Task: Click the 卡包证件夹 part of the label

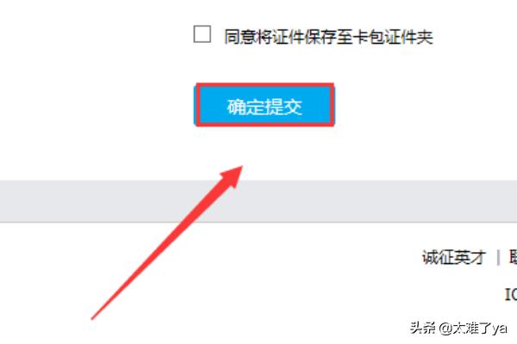Action: [x=393, y=36]
